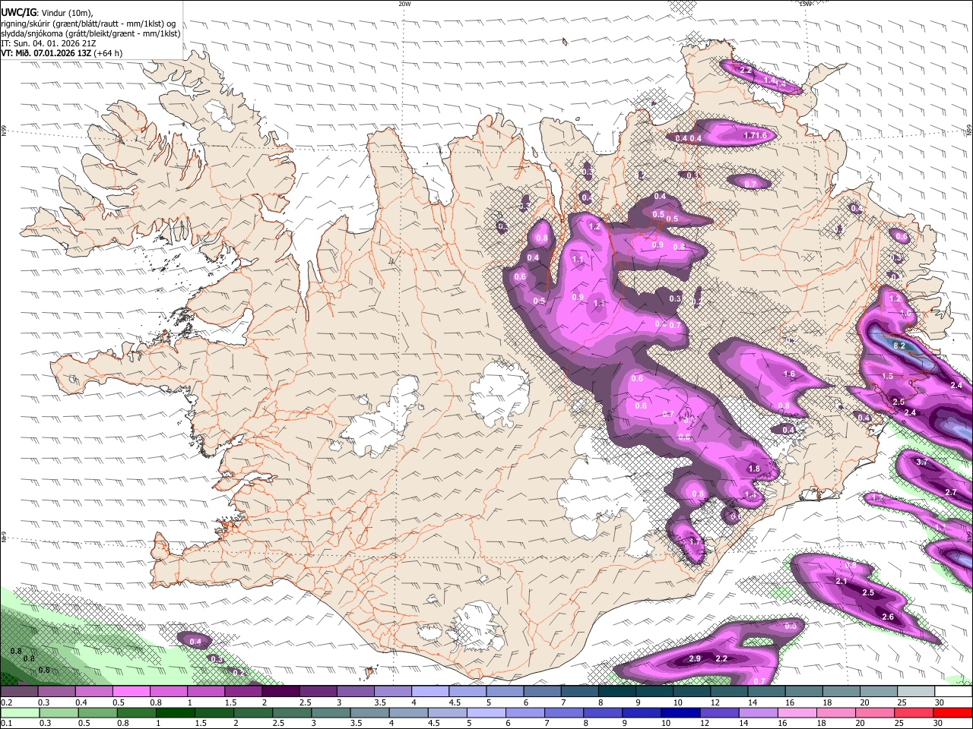Click the 'IT: Sun. 04. 01. 2026 21Z' line
The image size is (973, 729).
48,43
